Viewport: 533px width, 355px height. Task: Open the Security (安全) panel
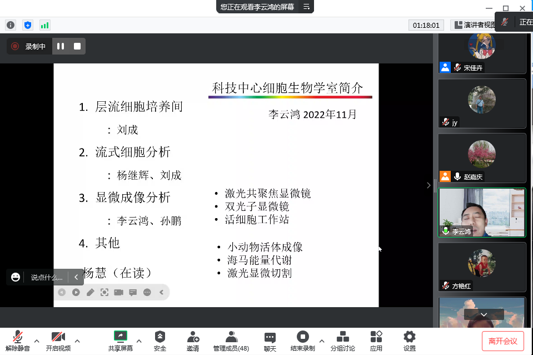pos(160,341)
